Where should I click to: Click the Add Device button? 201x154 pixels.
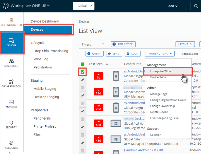pyautogui.click(x=123, y=44)
